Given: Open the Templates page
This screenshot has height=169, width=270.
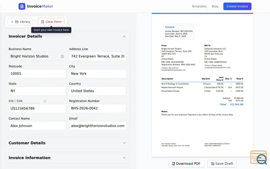Looking at the screenshot, I should click(199, 6).
